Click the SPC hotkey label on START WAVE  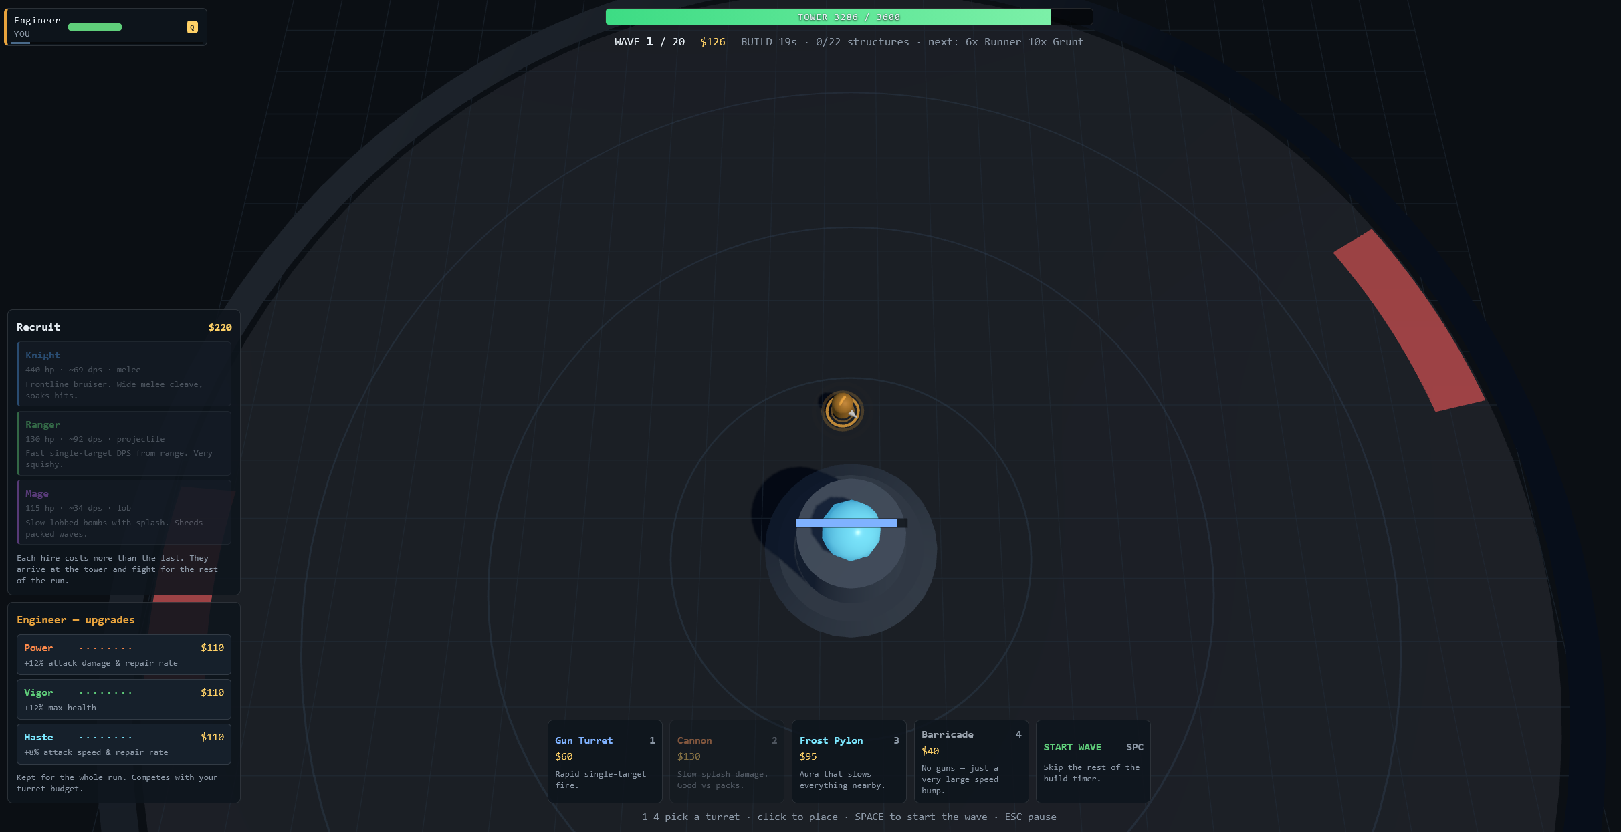(x=1135, y=747)
